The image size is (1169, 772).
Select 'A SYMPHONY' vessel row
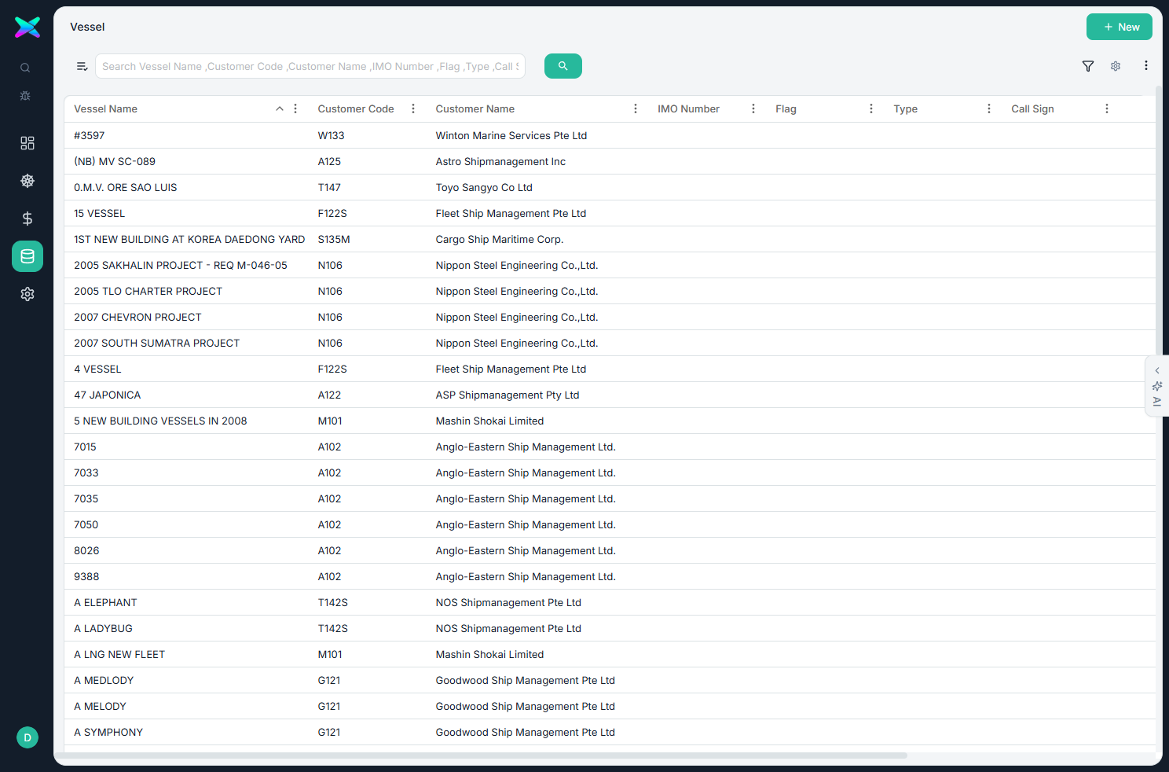(610, 732)
